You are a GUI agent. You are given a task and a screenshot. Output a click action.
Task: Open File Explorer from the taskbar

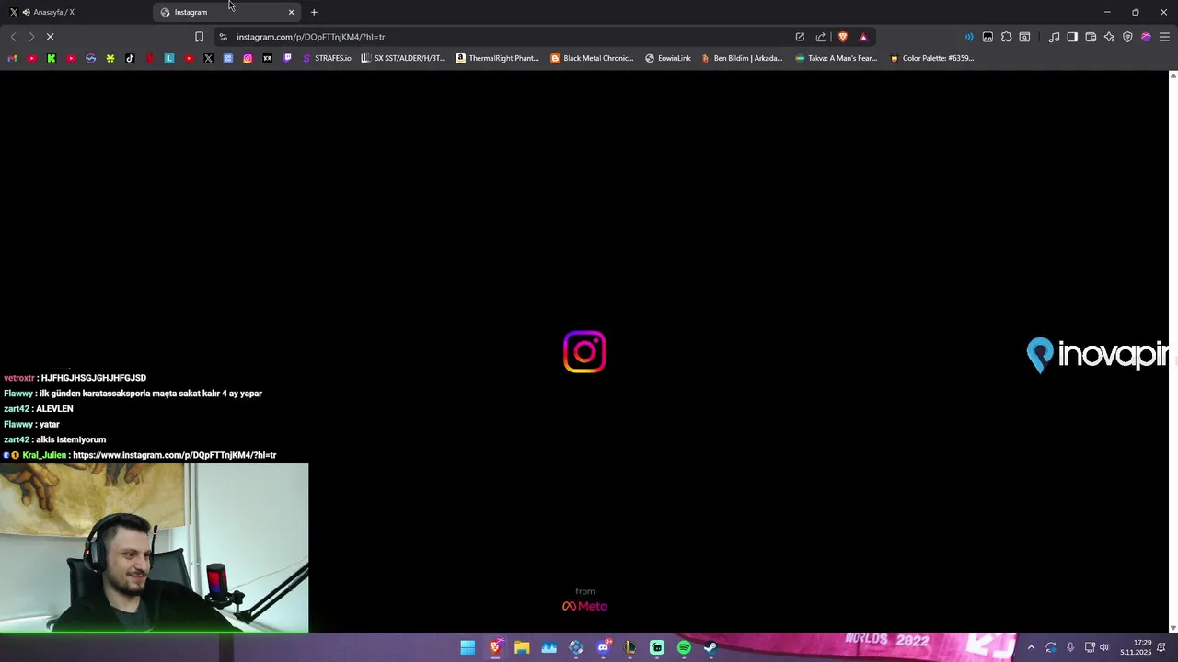tap(522, 647)
